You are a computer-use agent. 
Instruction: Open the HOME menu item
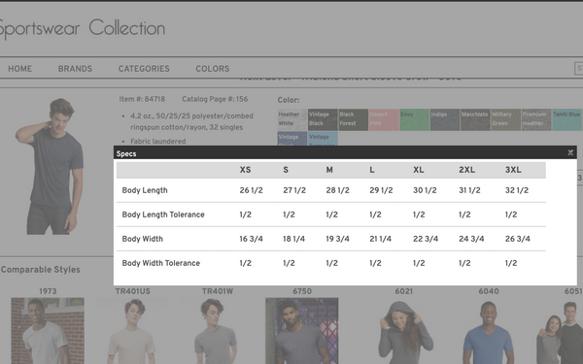(20, 69)
